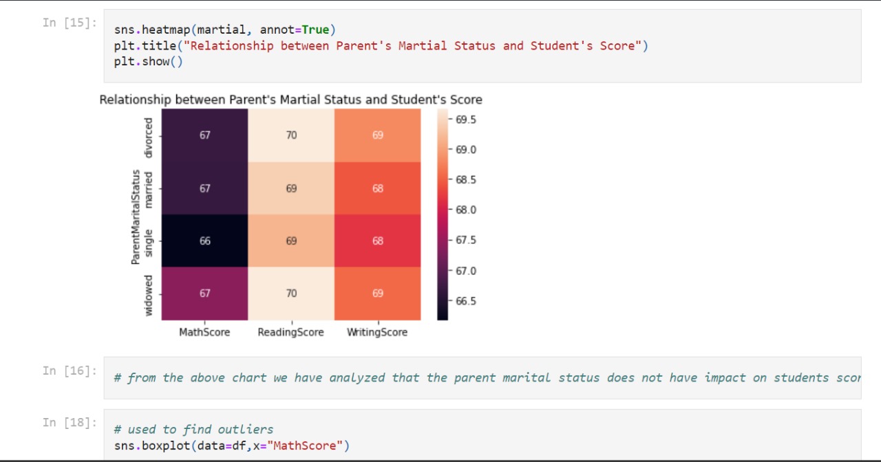Click the widowed WritingScore cell showing 69
Screen dimensions: 881x462
coord(378,294)
